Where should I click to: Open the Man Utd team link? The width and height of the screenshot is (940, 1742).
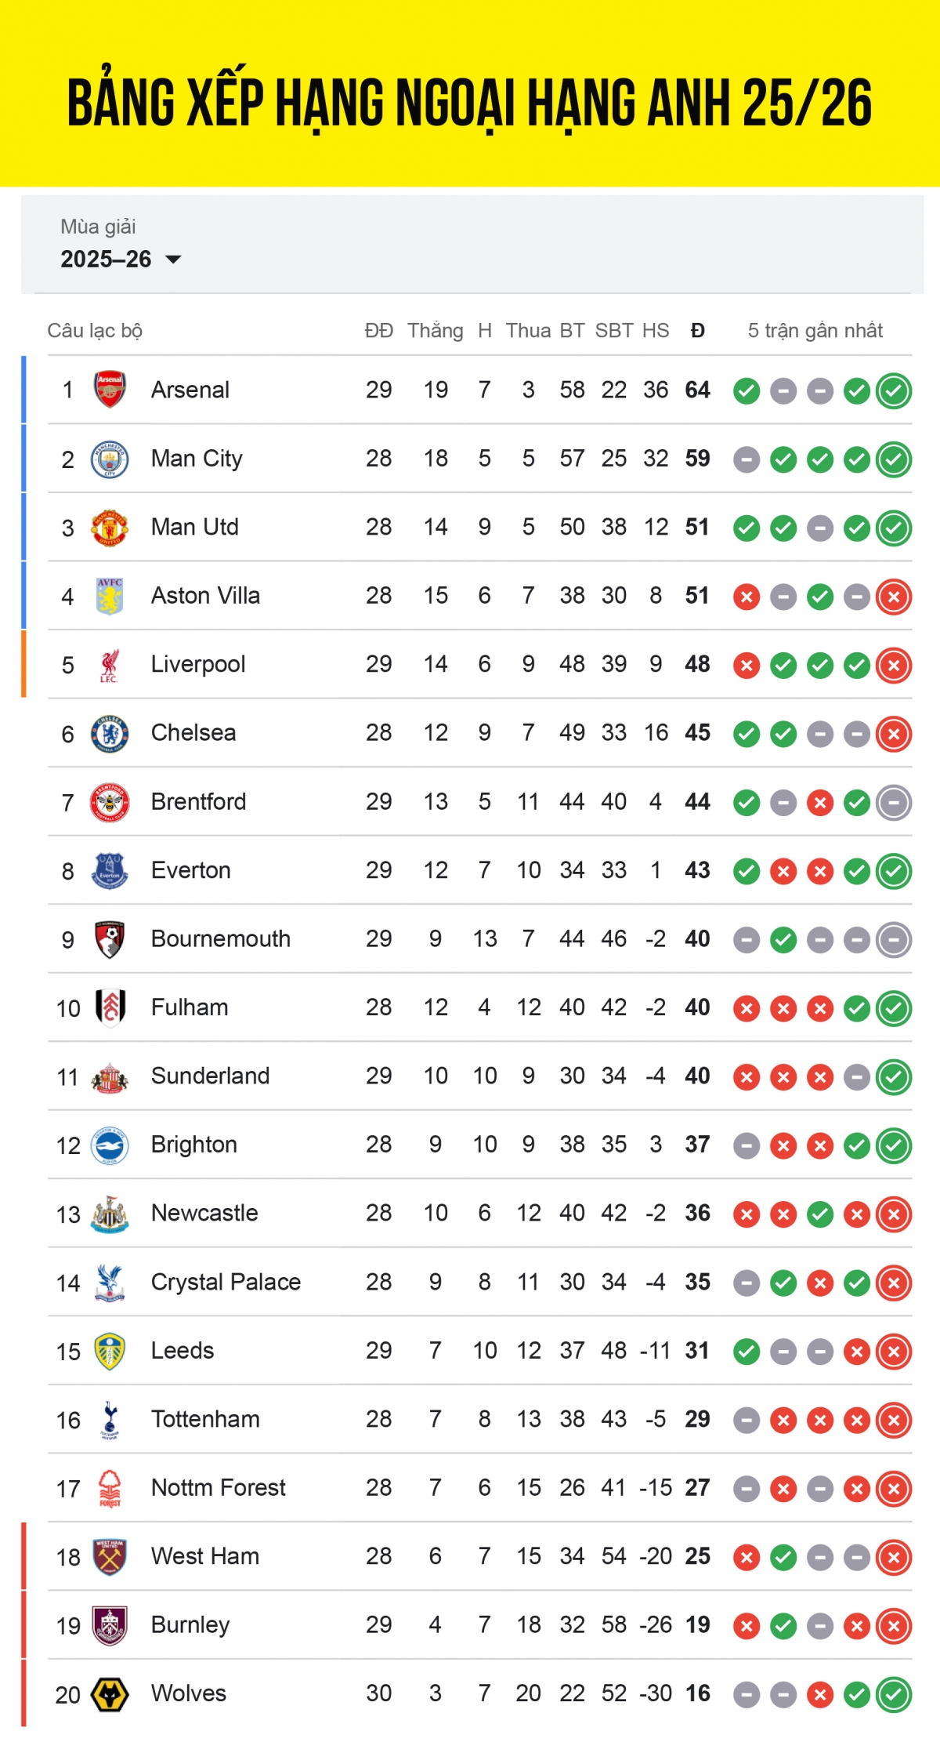point(194,528)
